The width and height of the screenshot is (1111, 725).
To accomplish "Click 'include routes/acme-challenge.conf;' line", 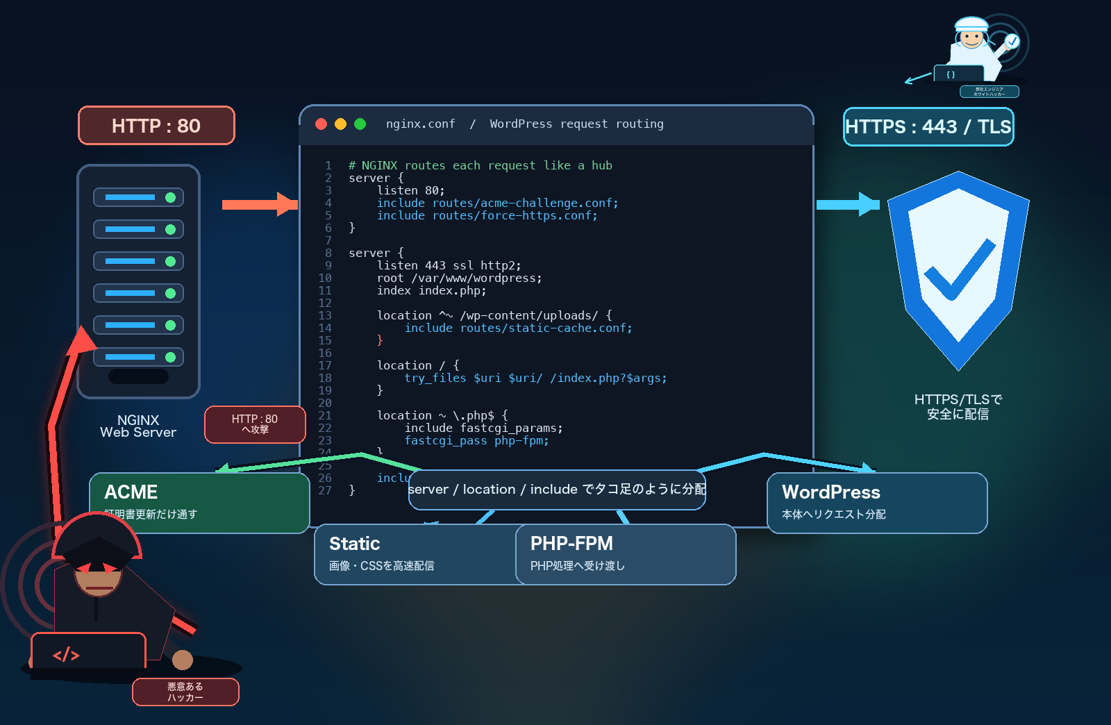I will pos(498,203).
